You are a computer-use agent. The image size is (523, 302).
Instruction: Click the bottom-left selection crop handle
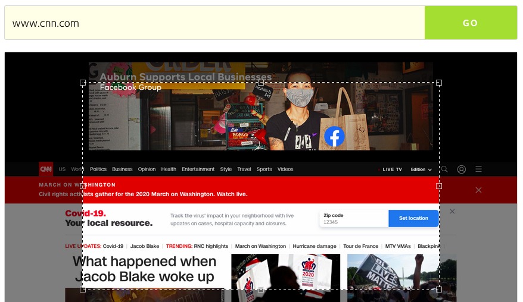coord(83,290)
